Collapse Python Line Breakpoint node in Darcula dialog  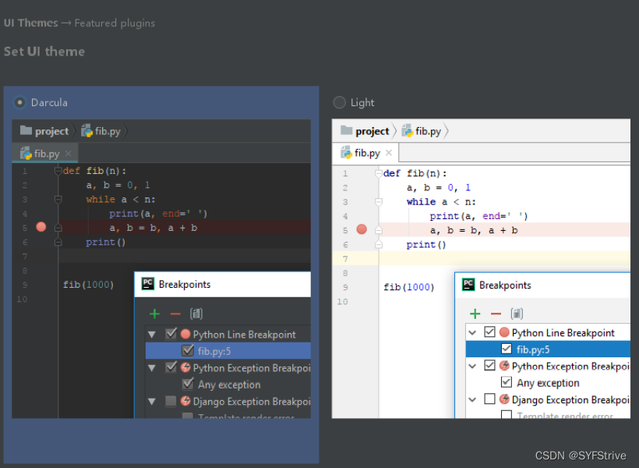point(152,335)
